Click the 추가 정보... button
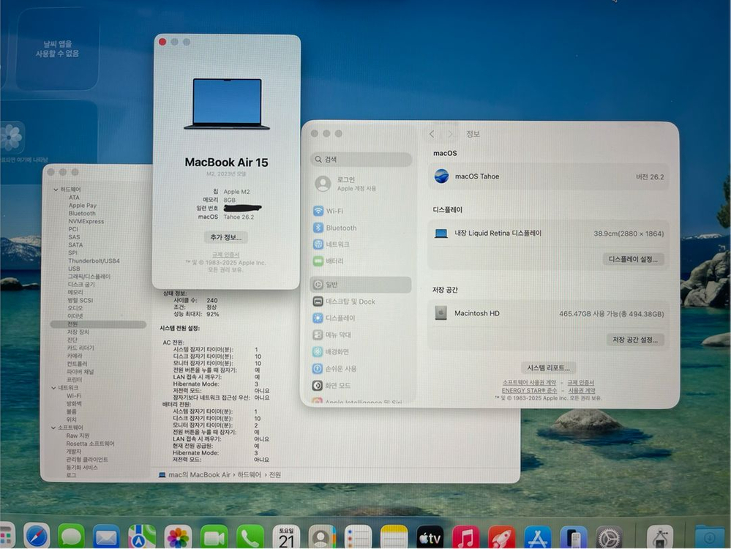 [226, 237]
